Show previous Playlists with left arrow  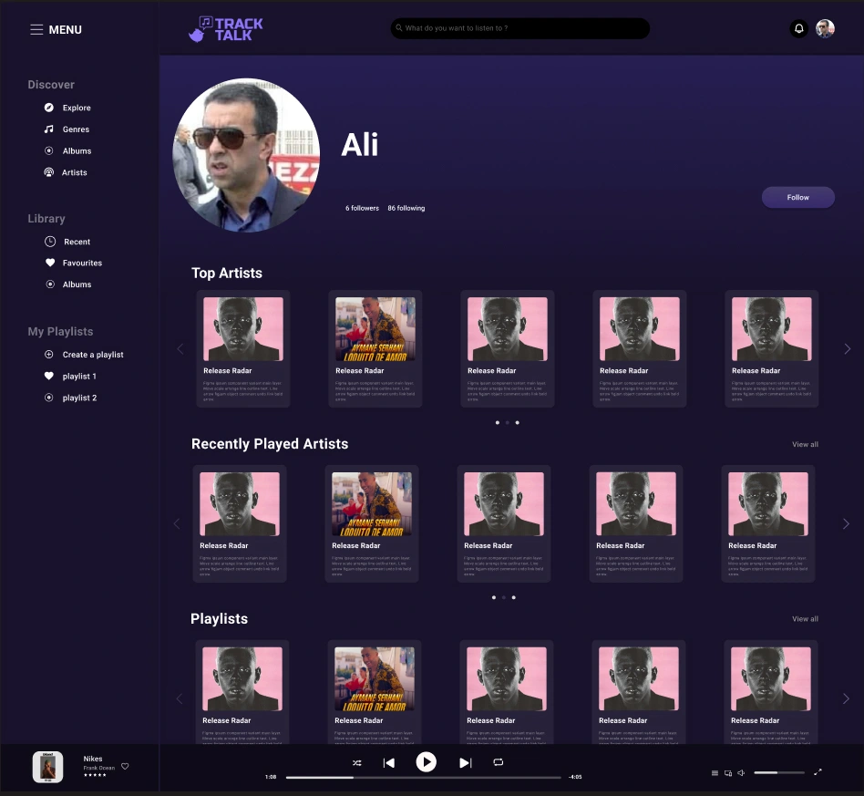click(179, 698)
